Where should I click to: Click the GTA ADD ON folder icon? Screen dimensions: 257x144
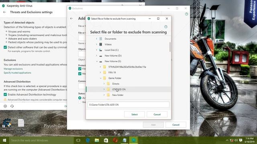[108, 89]
